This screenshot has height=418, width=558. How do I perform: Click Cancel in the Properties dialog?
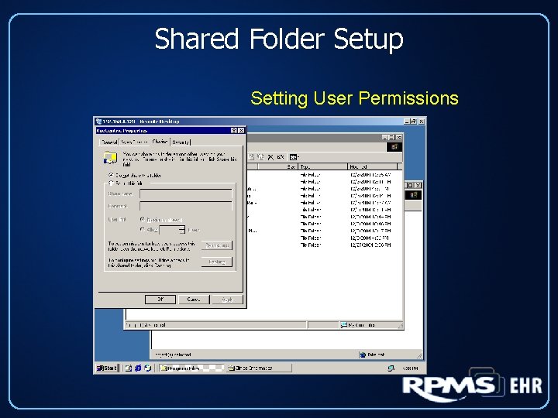tap(194, 300)
